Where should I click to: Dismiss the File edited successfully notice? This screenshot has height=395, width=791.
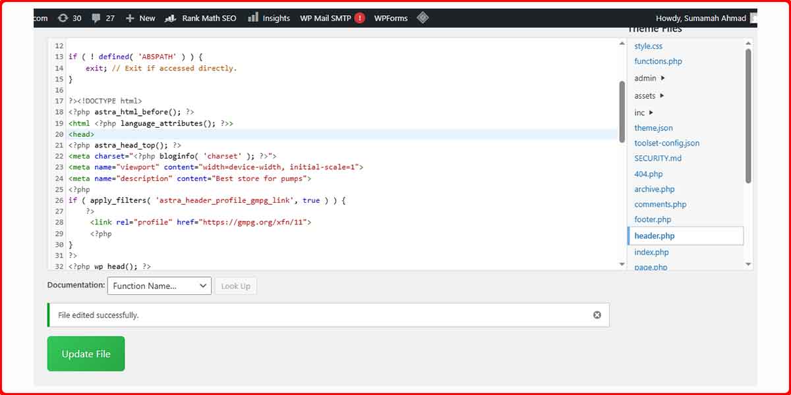[x=597, y=315]
